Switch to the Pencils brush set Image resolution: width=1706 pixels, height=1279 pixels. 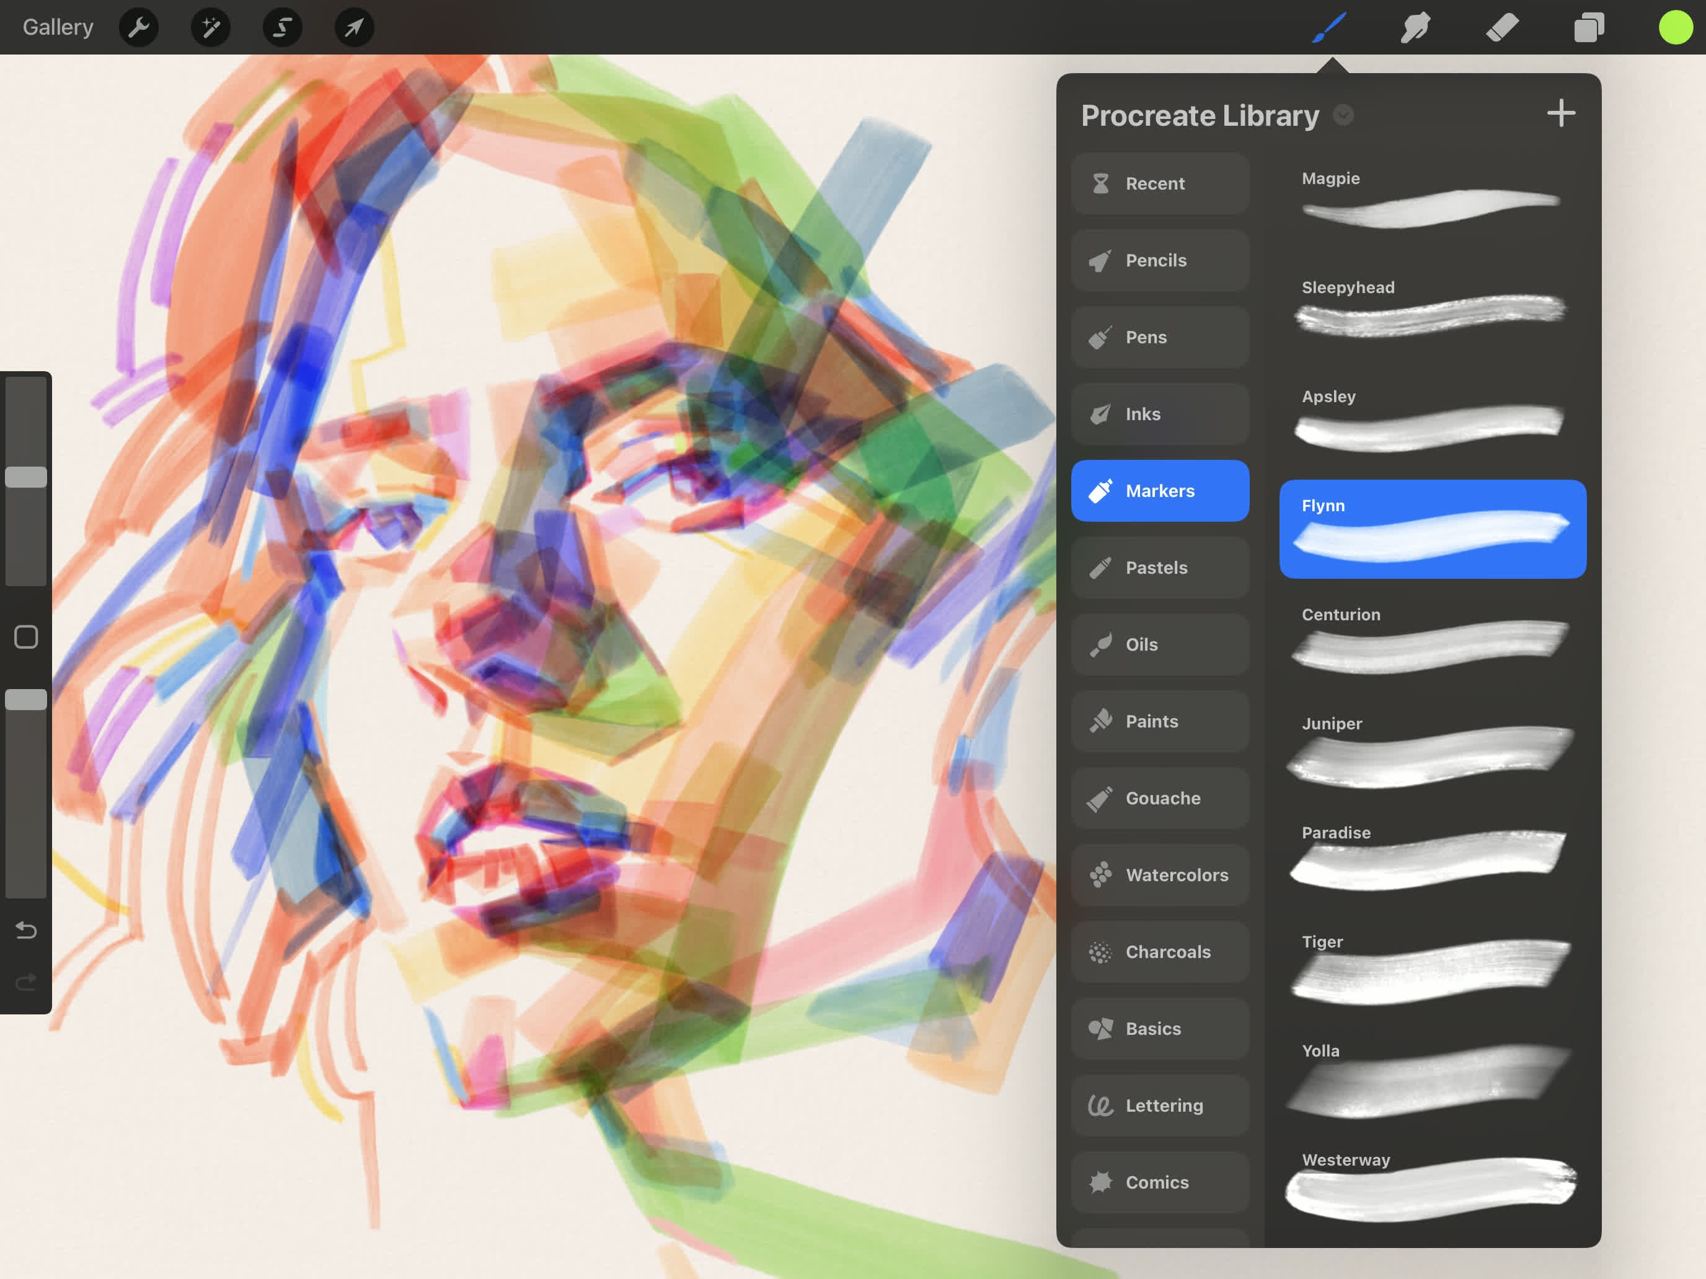click(x=1159, y=261)
